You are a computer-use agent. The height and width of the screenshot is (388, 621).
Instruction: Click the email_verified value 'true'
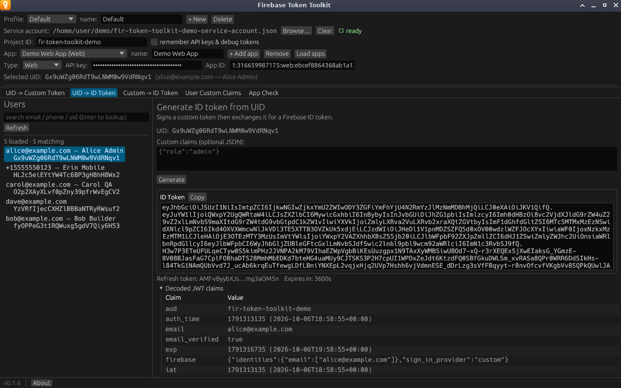click(x=235, y=339)
